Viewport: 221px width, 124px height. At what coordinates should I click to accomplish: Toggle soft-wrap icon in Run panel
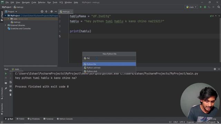point(11,82)
